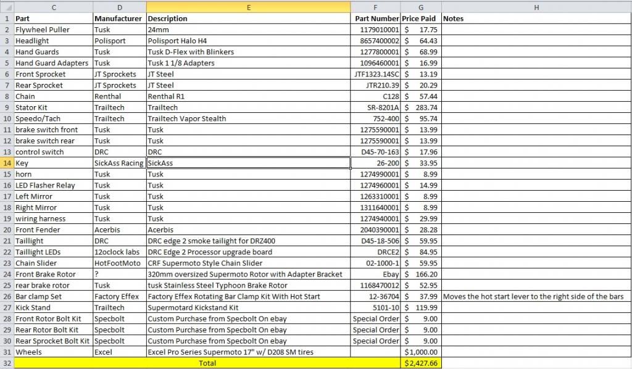The height and width of the screenshot is (369, 632).
Task: Select part number SR-8201A cell
Action: click(x=376, y=107)
